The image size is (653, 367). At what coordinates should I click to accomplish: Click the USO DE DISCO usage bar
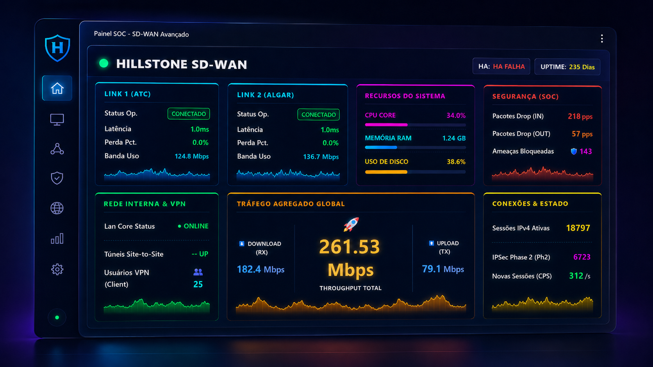coord(415,172)
